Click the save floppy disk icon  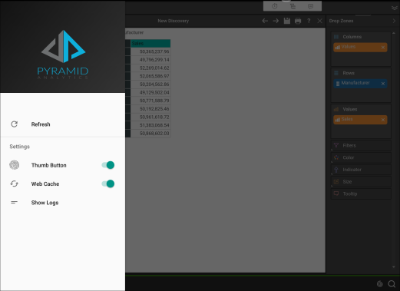coord(287,21)
